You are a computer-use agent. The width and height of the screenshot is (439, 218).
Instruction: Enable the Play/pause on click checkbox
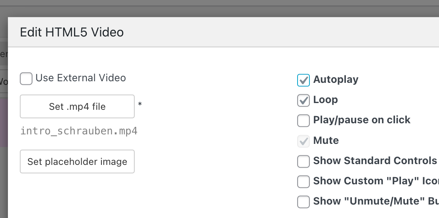(x=303, y=120)
